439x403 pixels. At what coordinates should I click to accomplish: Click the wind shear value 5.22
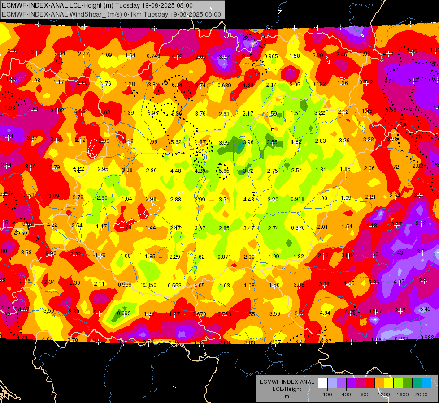pyautogui.click(x=78, y=169)
